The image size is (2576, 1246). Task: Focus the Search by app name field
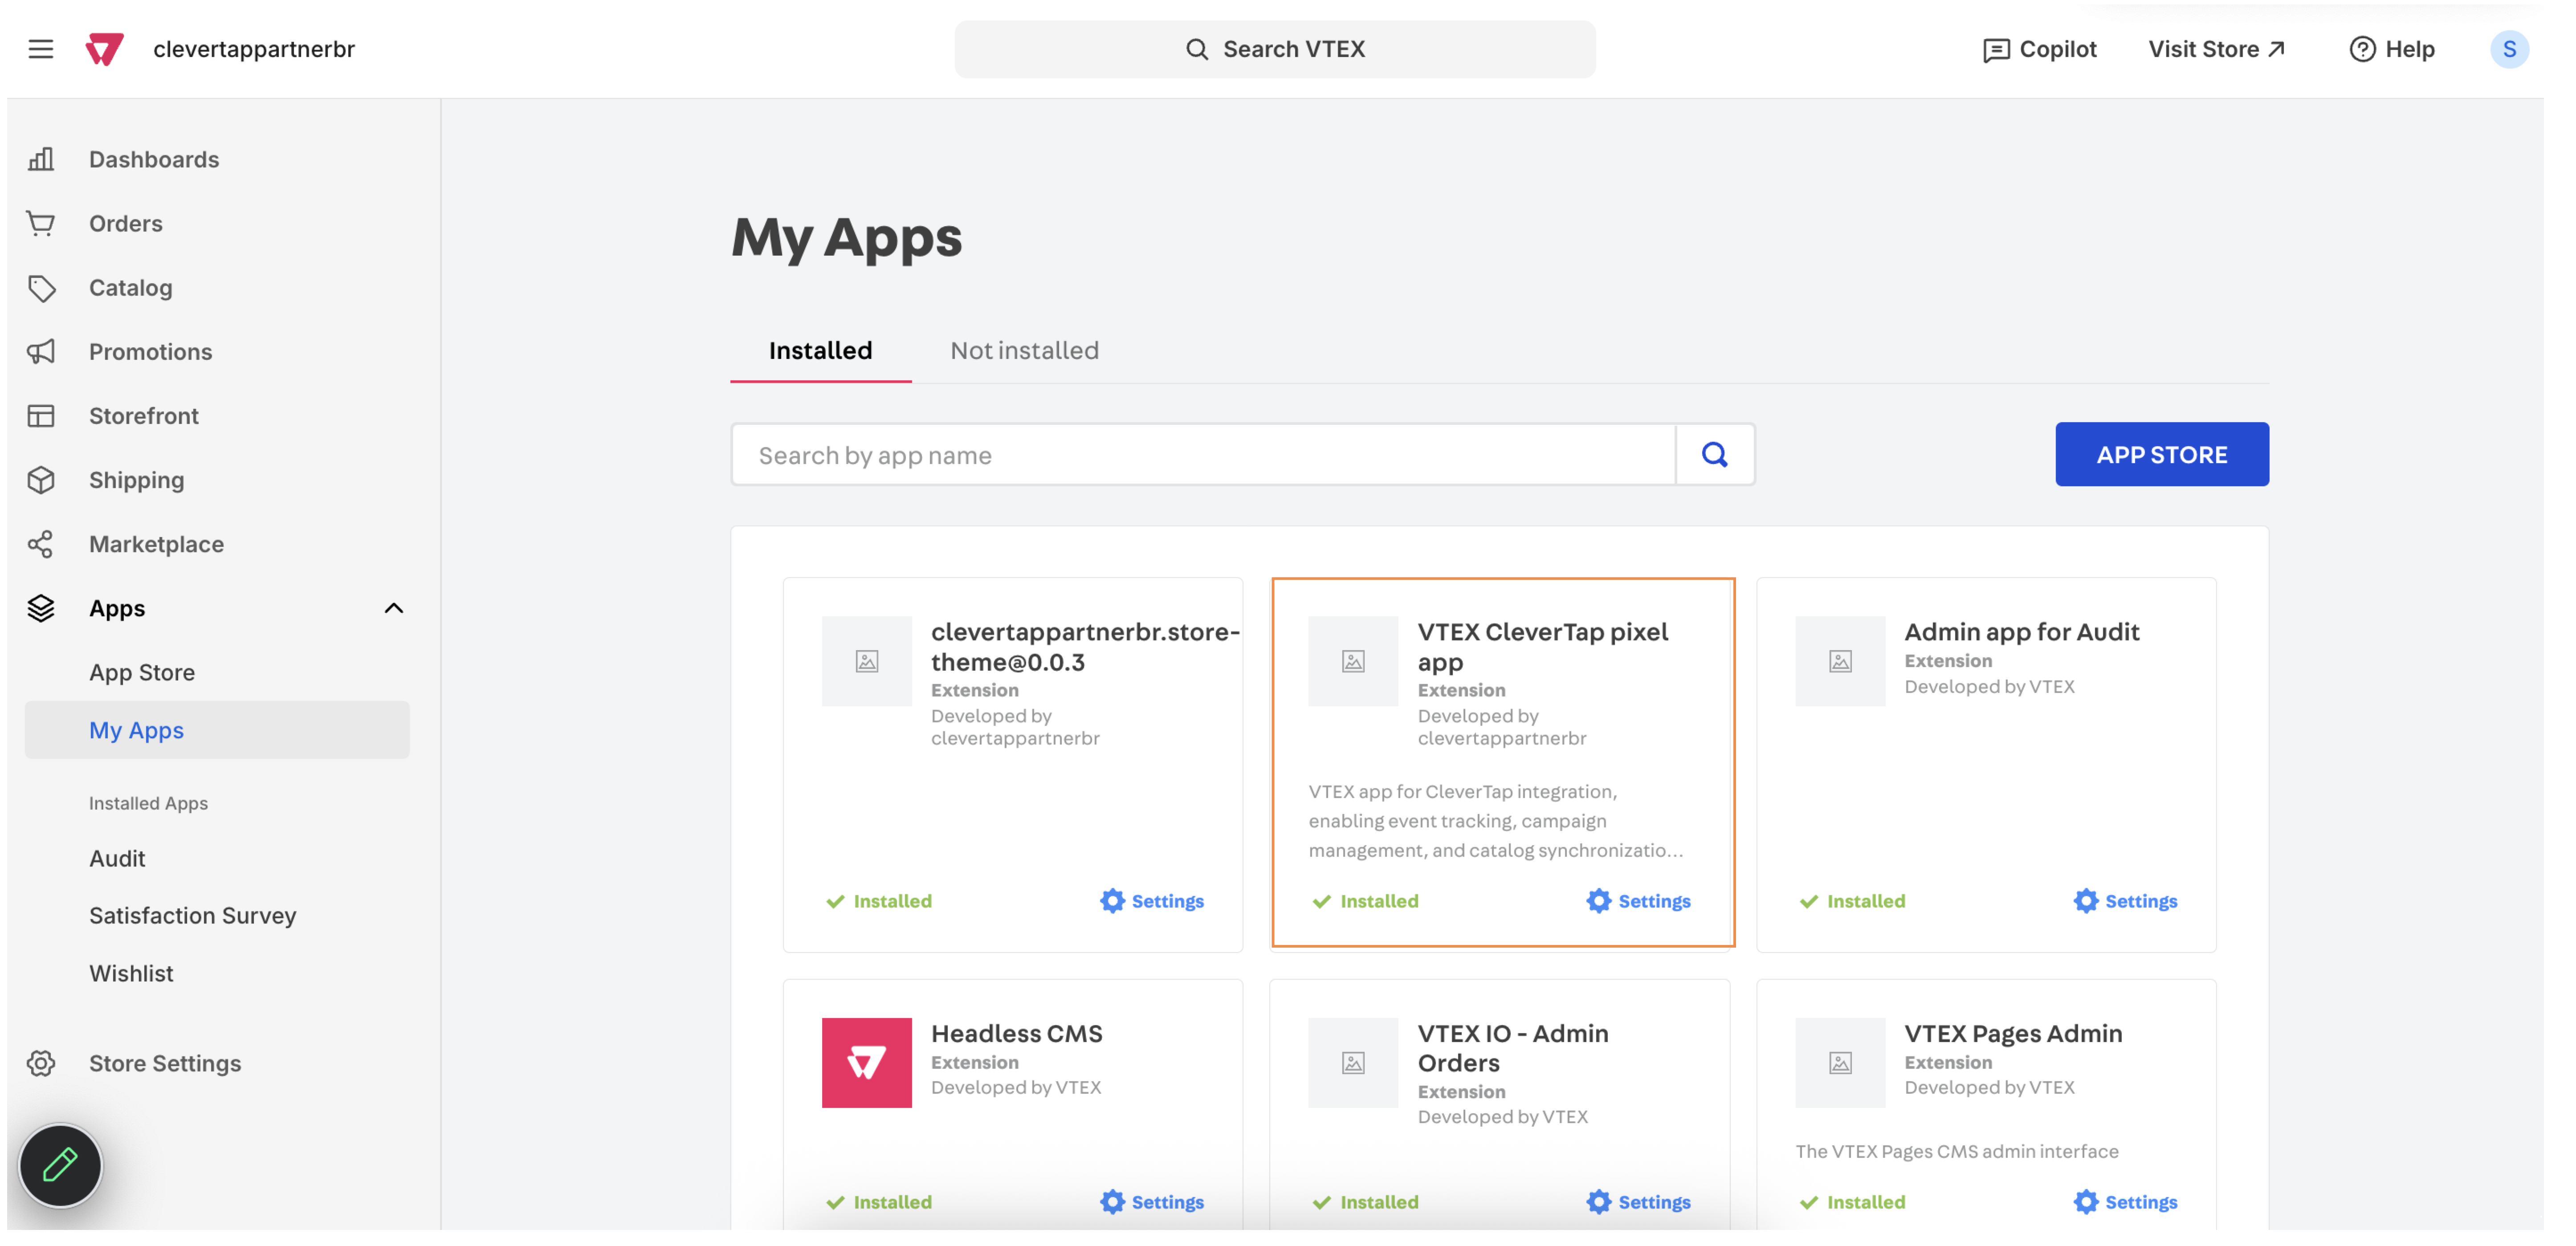tap(1204, 455)
